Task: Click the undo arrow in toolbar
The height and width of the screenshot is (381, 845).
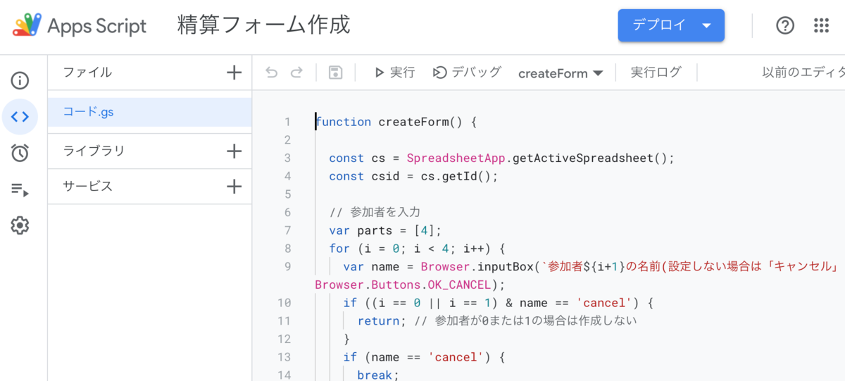Action: tap(272, 73)
